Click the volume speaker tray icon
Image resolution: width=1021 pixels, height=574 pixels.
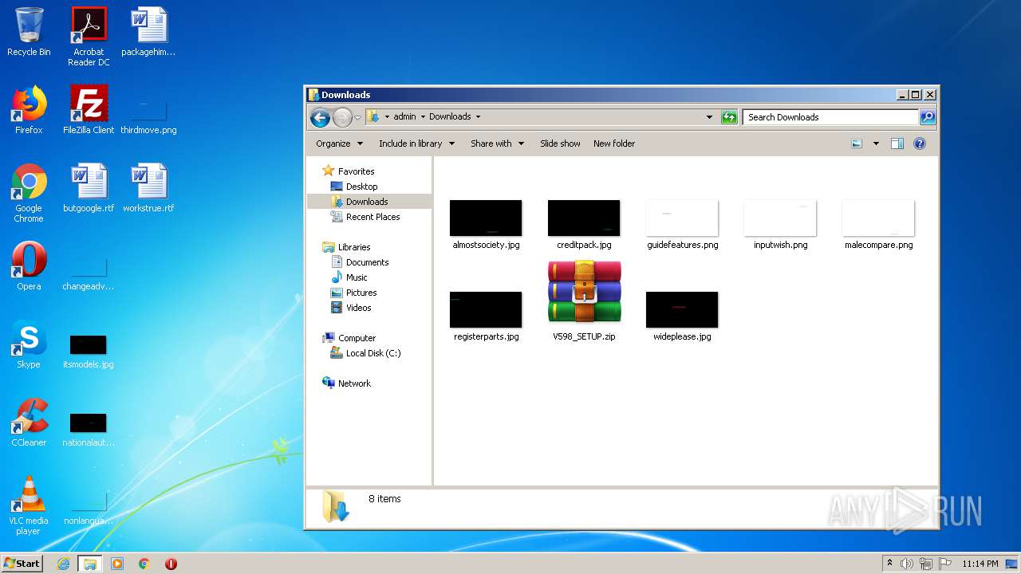click(x=907, y=564)
